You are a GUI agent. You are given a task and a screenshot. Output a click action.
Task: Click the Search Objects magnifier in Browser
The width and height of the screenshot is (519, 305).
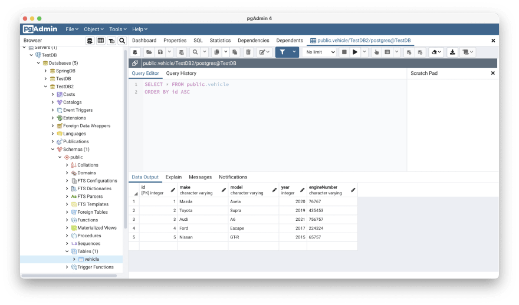tap(122, 41)
